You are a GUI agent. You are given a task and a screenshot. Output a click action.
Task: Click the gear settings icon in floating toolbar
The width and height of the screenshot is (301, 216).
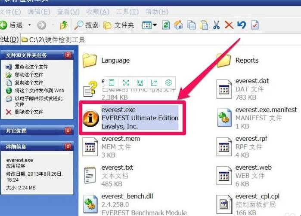point(168,82)
